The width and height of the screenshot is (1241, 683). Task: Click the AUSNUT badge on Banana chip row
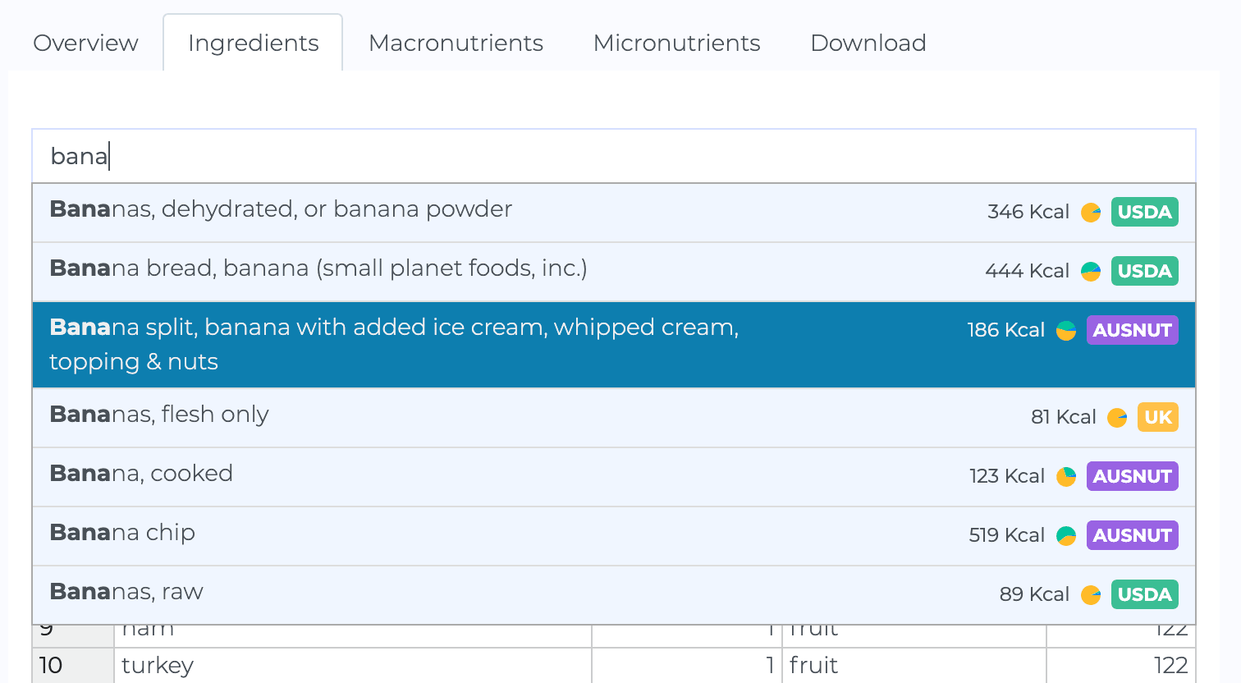coord(1133,535)
